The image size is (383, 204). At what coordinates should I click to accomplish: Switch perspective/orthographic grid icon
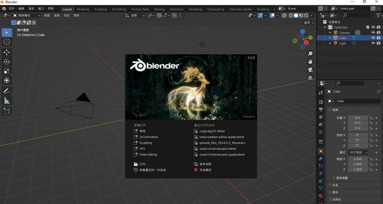[310, 78]
